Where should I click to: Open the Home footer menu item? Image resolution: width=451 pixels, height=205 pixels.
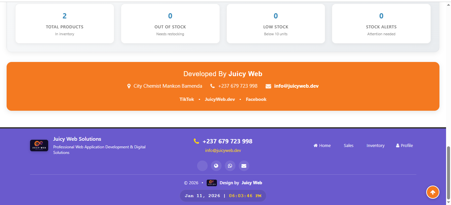[322, 146]
